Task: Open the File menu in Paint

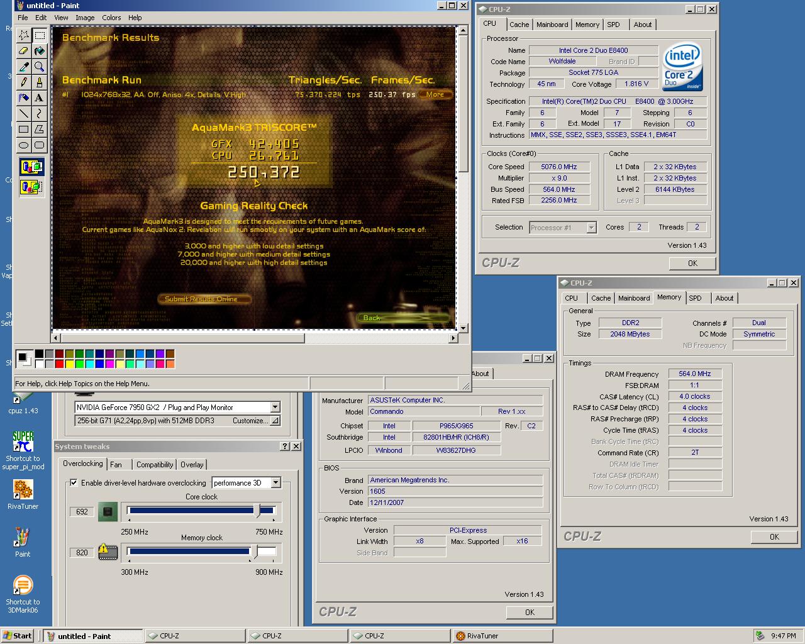Action: (x=23, y=18)
